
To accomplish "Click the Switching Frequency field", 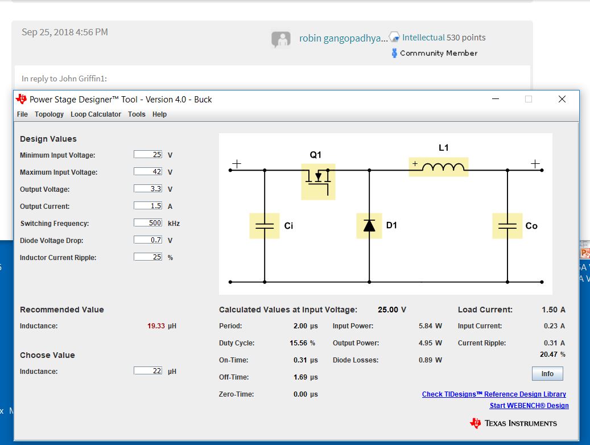I will coord(148,222).
